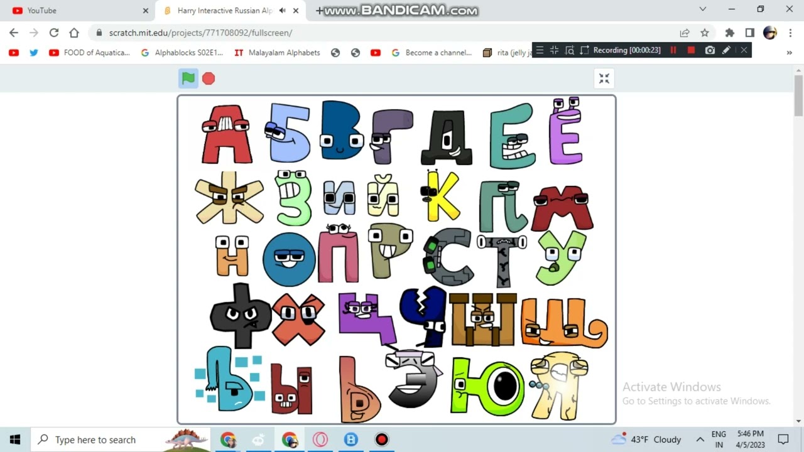Toggle the Chrome side panel
Image resolution: width=804 pixels, height=452 pixels.
click(x=749, y=33)
